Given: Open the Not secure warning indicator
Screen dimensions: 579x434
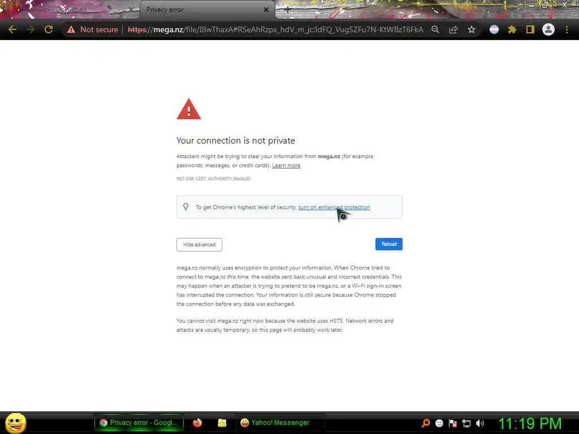Looking at the screenshot, I should (x=93, y=29).
